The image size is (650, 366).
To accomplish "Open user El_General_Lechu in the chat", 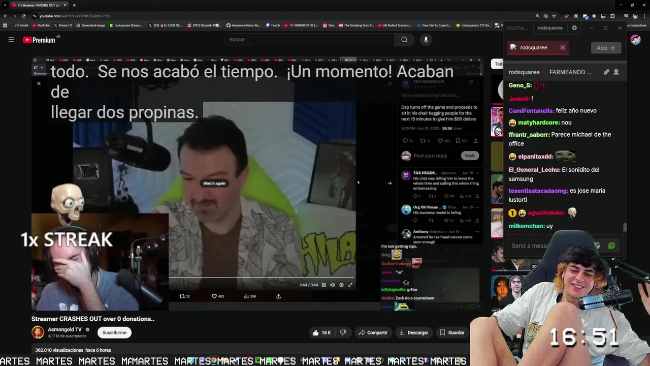I will pos(535,170).
